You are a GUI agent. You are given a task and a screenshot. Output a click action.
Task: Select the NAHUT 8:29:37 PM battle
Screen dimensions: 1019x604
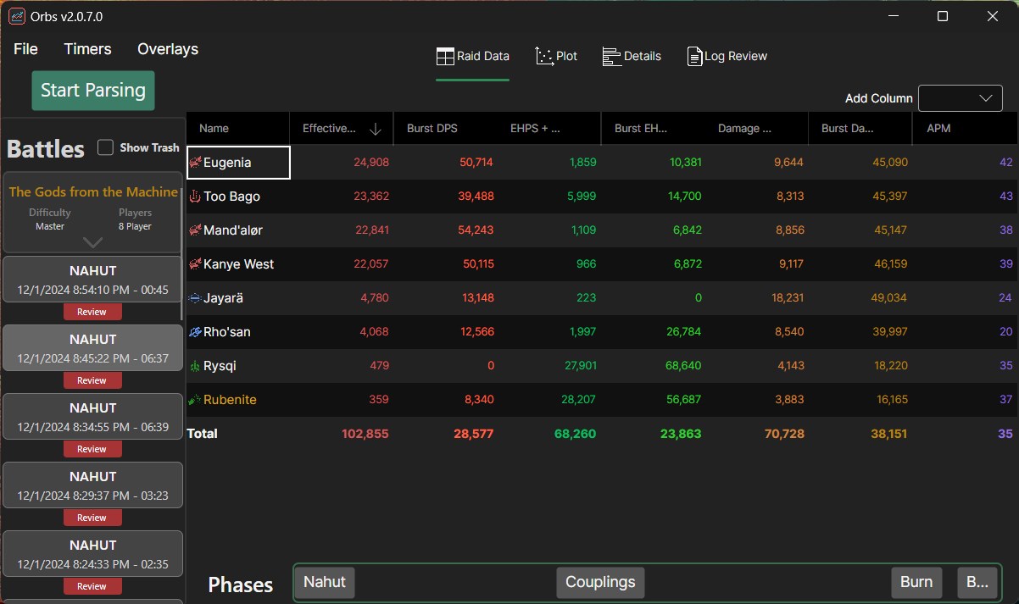93,484
